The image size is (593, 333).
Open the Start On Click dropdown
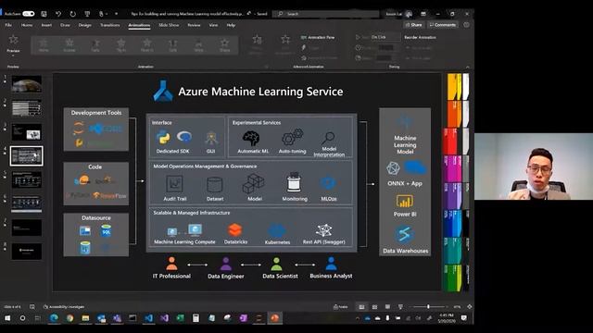pyautogui.click(x=385, y=37)
